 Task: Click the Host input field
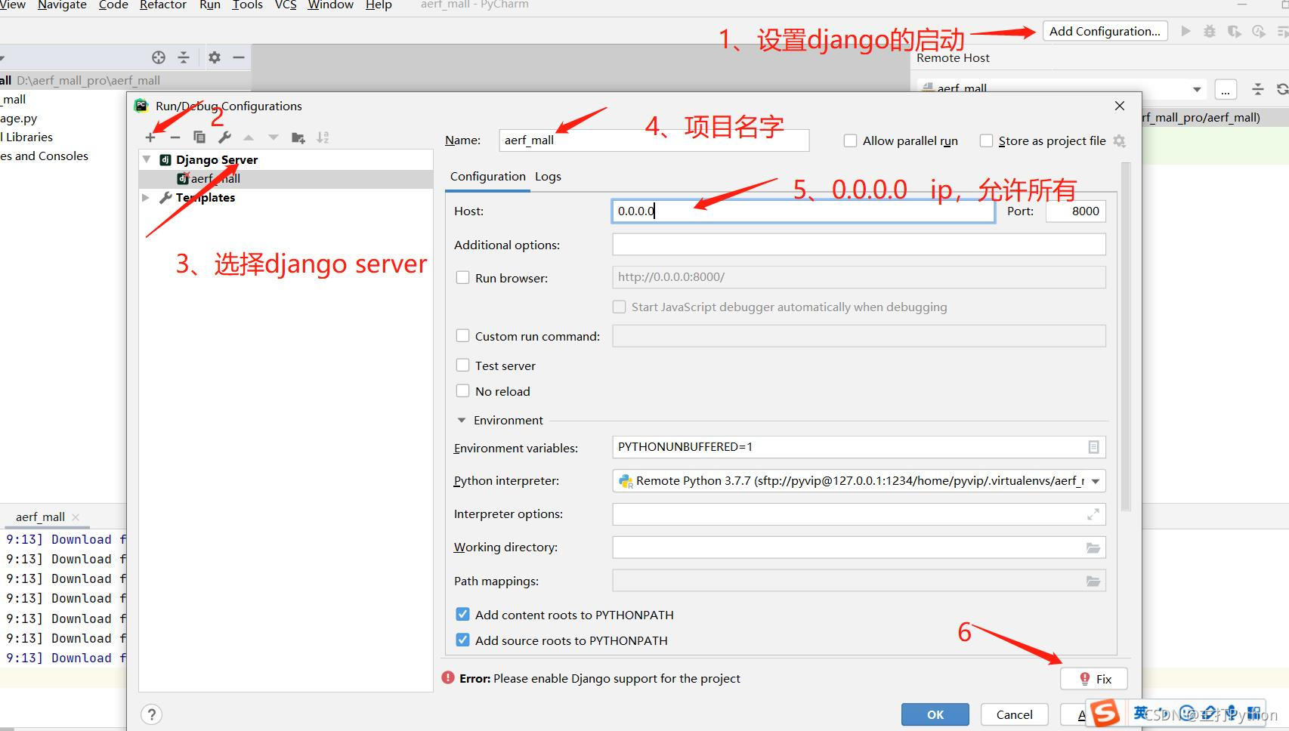coord(803,211)
